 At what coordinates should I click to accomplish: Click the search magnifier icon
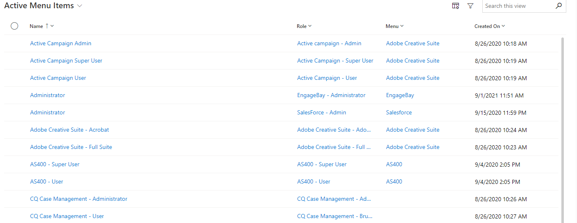[x=558, y=6]
